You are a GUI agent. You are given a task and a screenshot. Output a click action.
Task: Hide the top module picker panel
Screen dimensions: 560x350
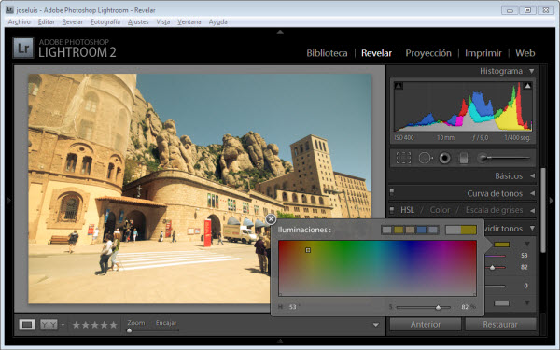click(x=280, y=32)
